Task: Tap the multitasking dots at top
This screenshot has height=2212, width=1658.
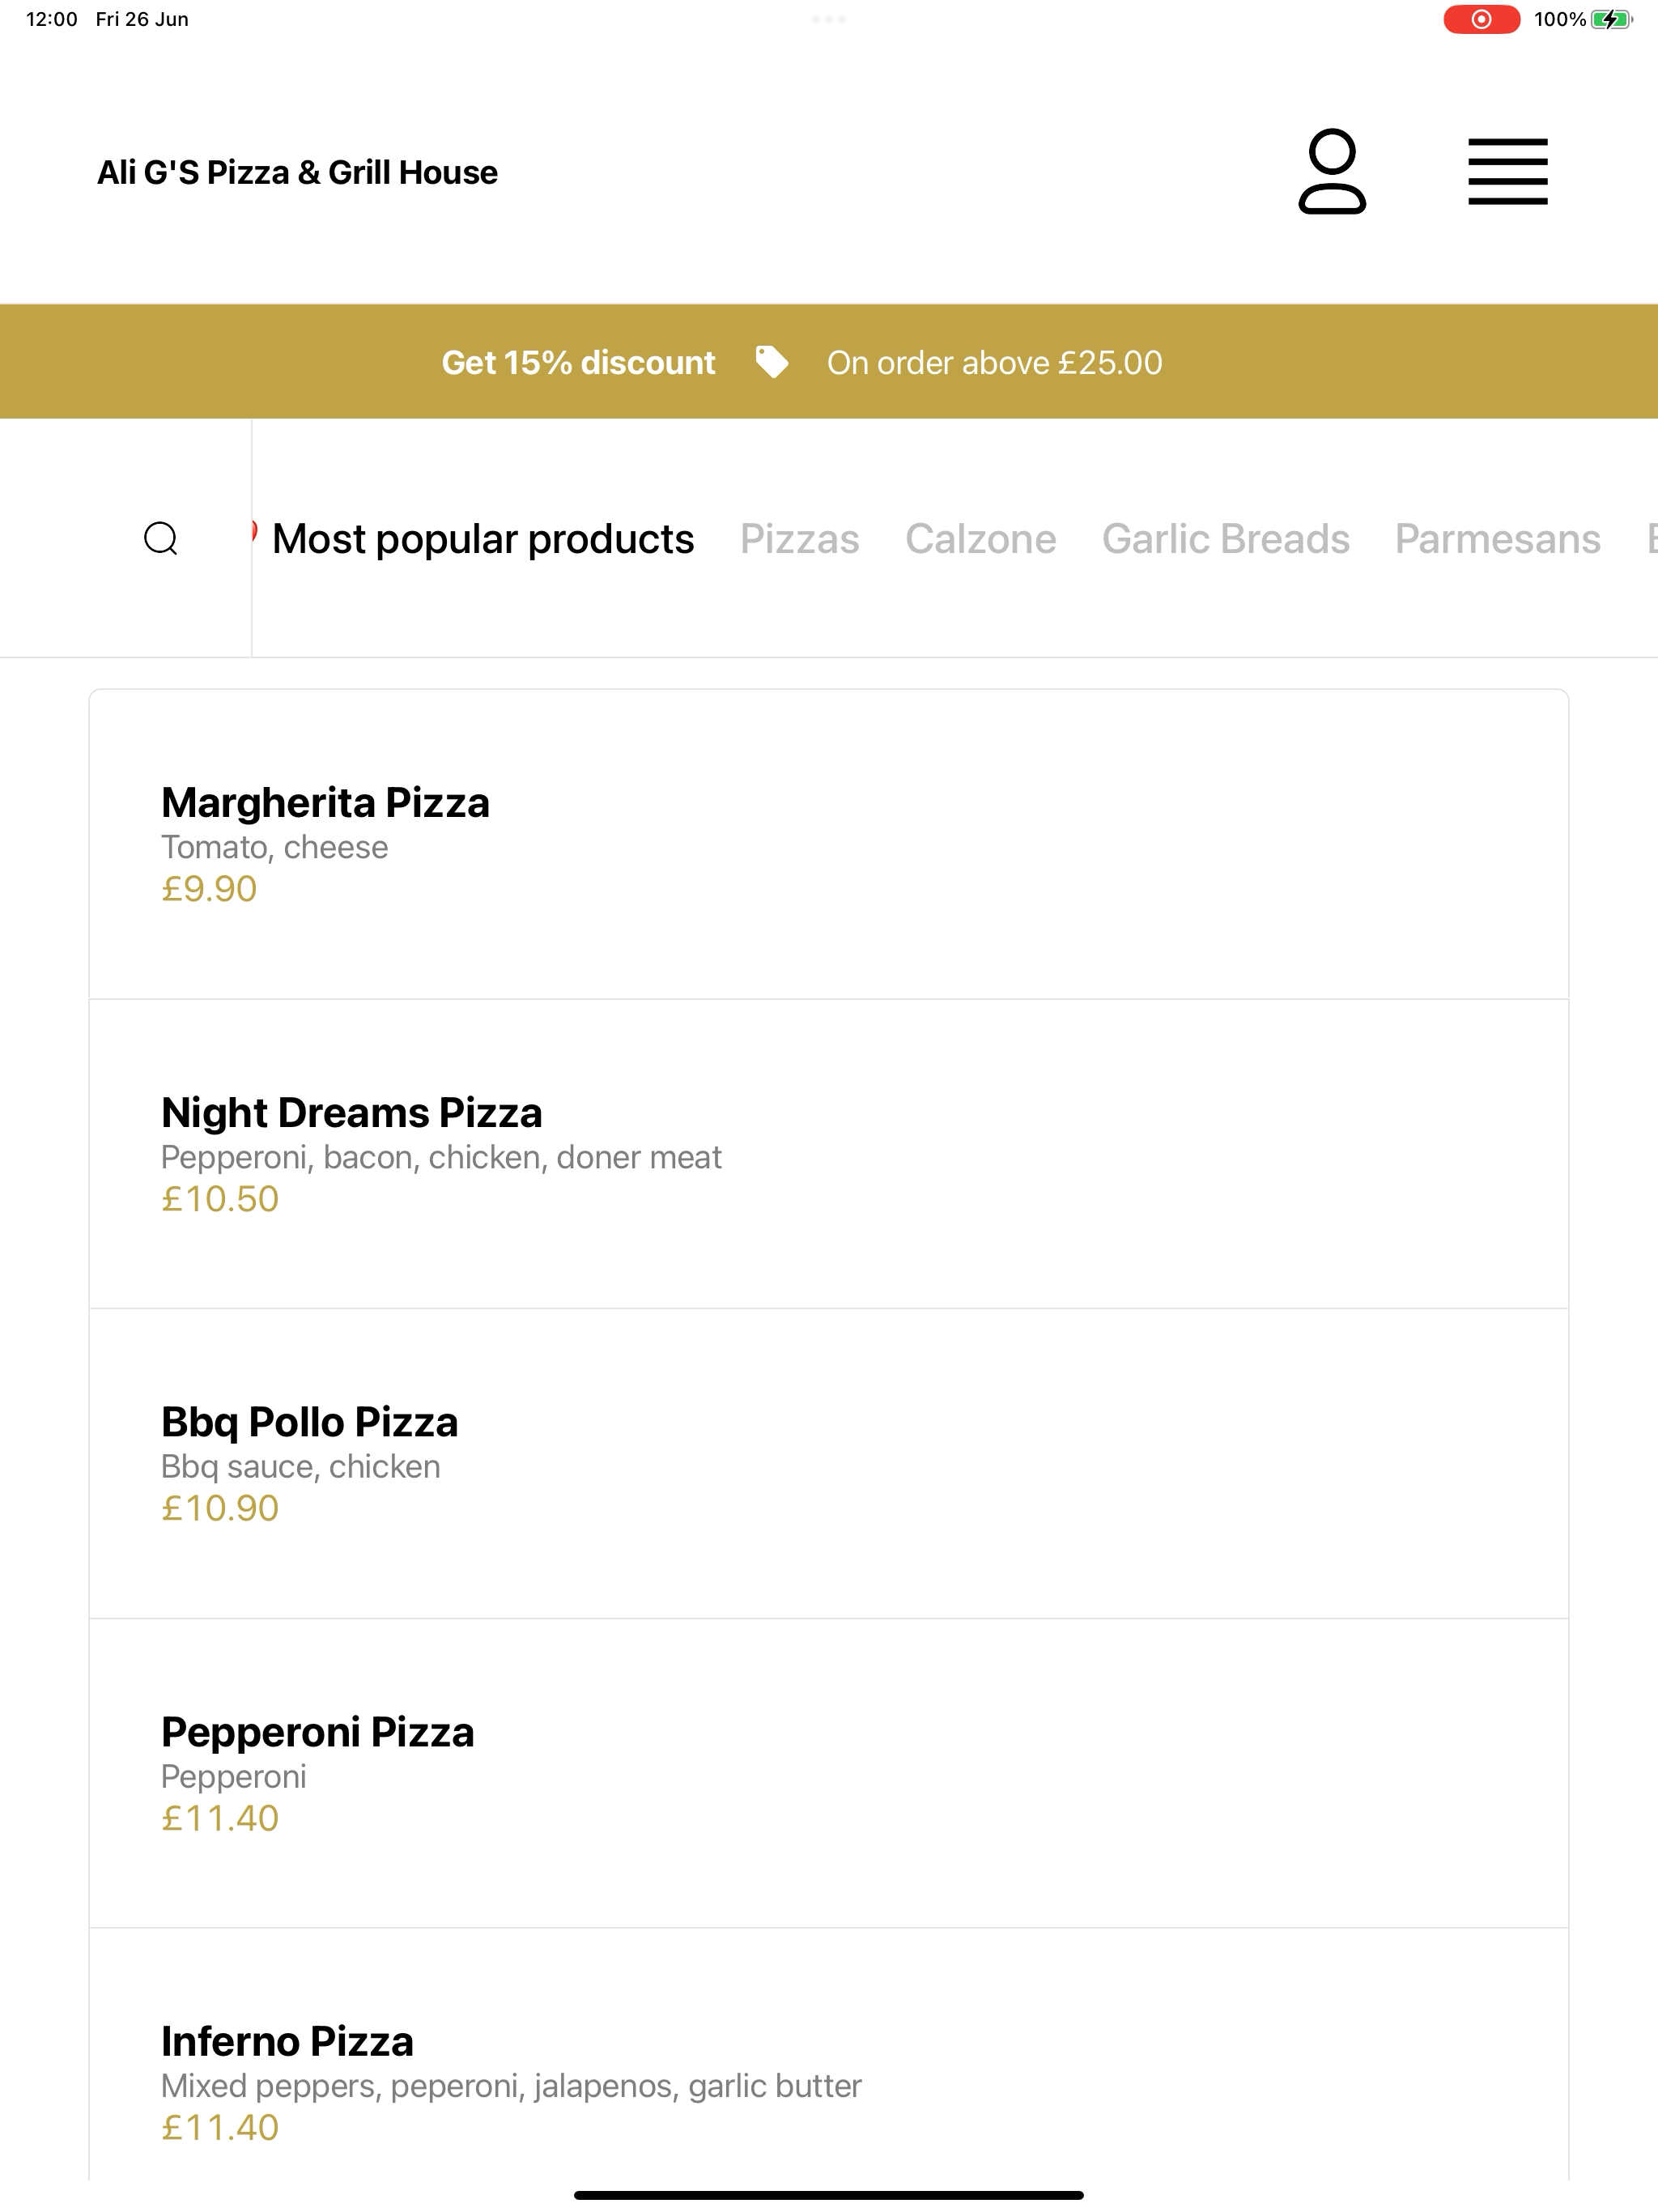Action: [829, 19]
